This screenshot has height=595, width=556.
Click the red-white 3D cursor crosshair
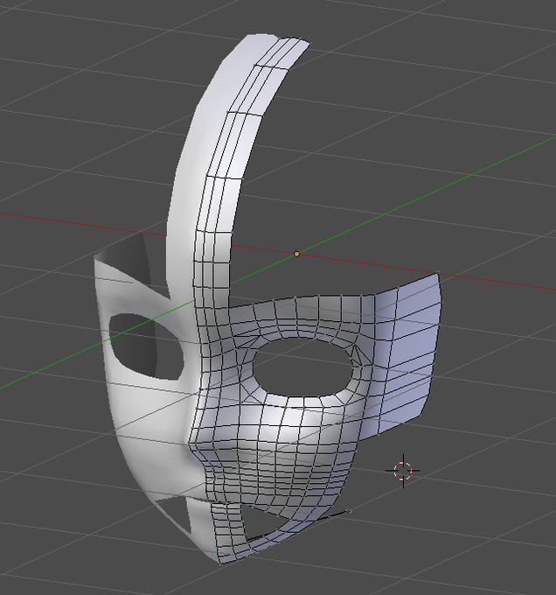point(403,471)
